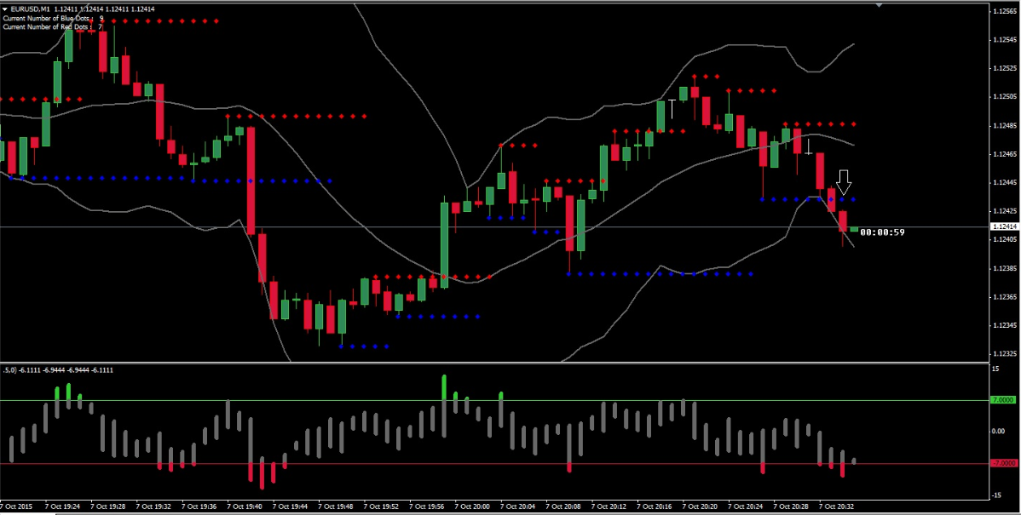Image resolution: width=1021 pixels, height=515 pixels.
Task: Click the green 7.0000 indicator level label
Action: point(1003,401)
